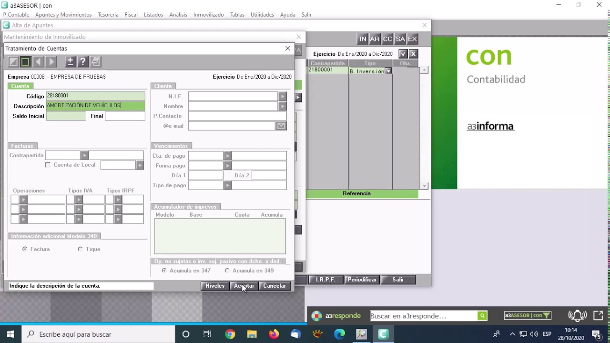This screenshot has width=610, height=343.
Task: Open the Tipo de pago lookup arrow
Action: click(x=228, y=185)
